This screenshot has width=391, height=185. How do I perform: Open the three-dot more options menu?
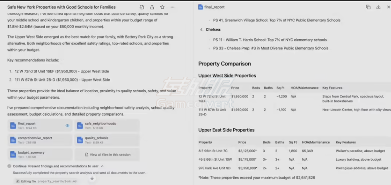(x=172, y=7)
